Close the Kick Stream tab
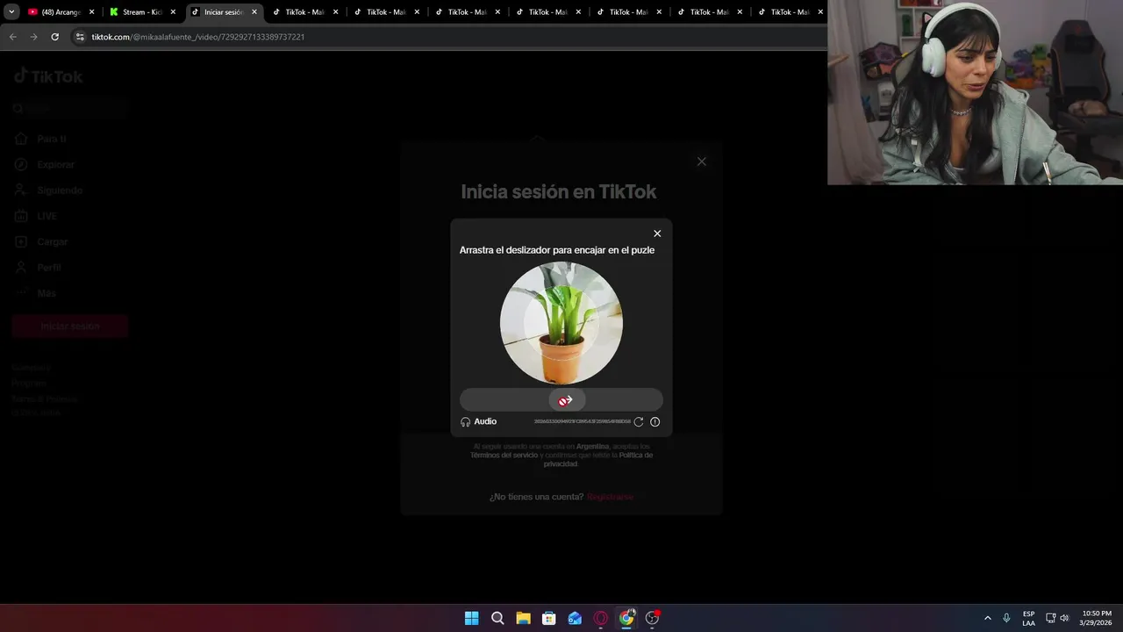 click(x=173, y=12)
